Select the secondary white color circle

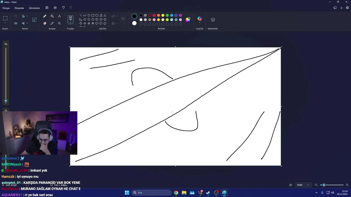tap(134, 23)
